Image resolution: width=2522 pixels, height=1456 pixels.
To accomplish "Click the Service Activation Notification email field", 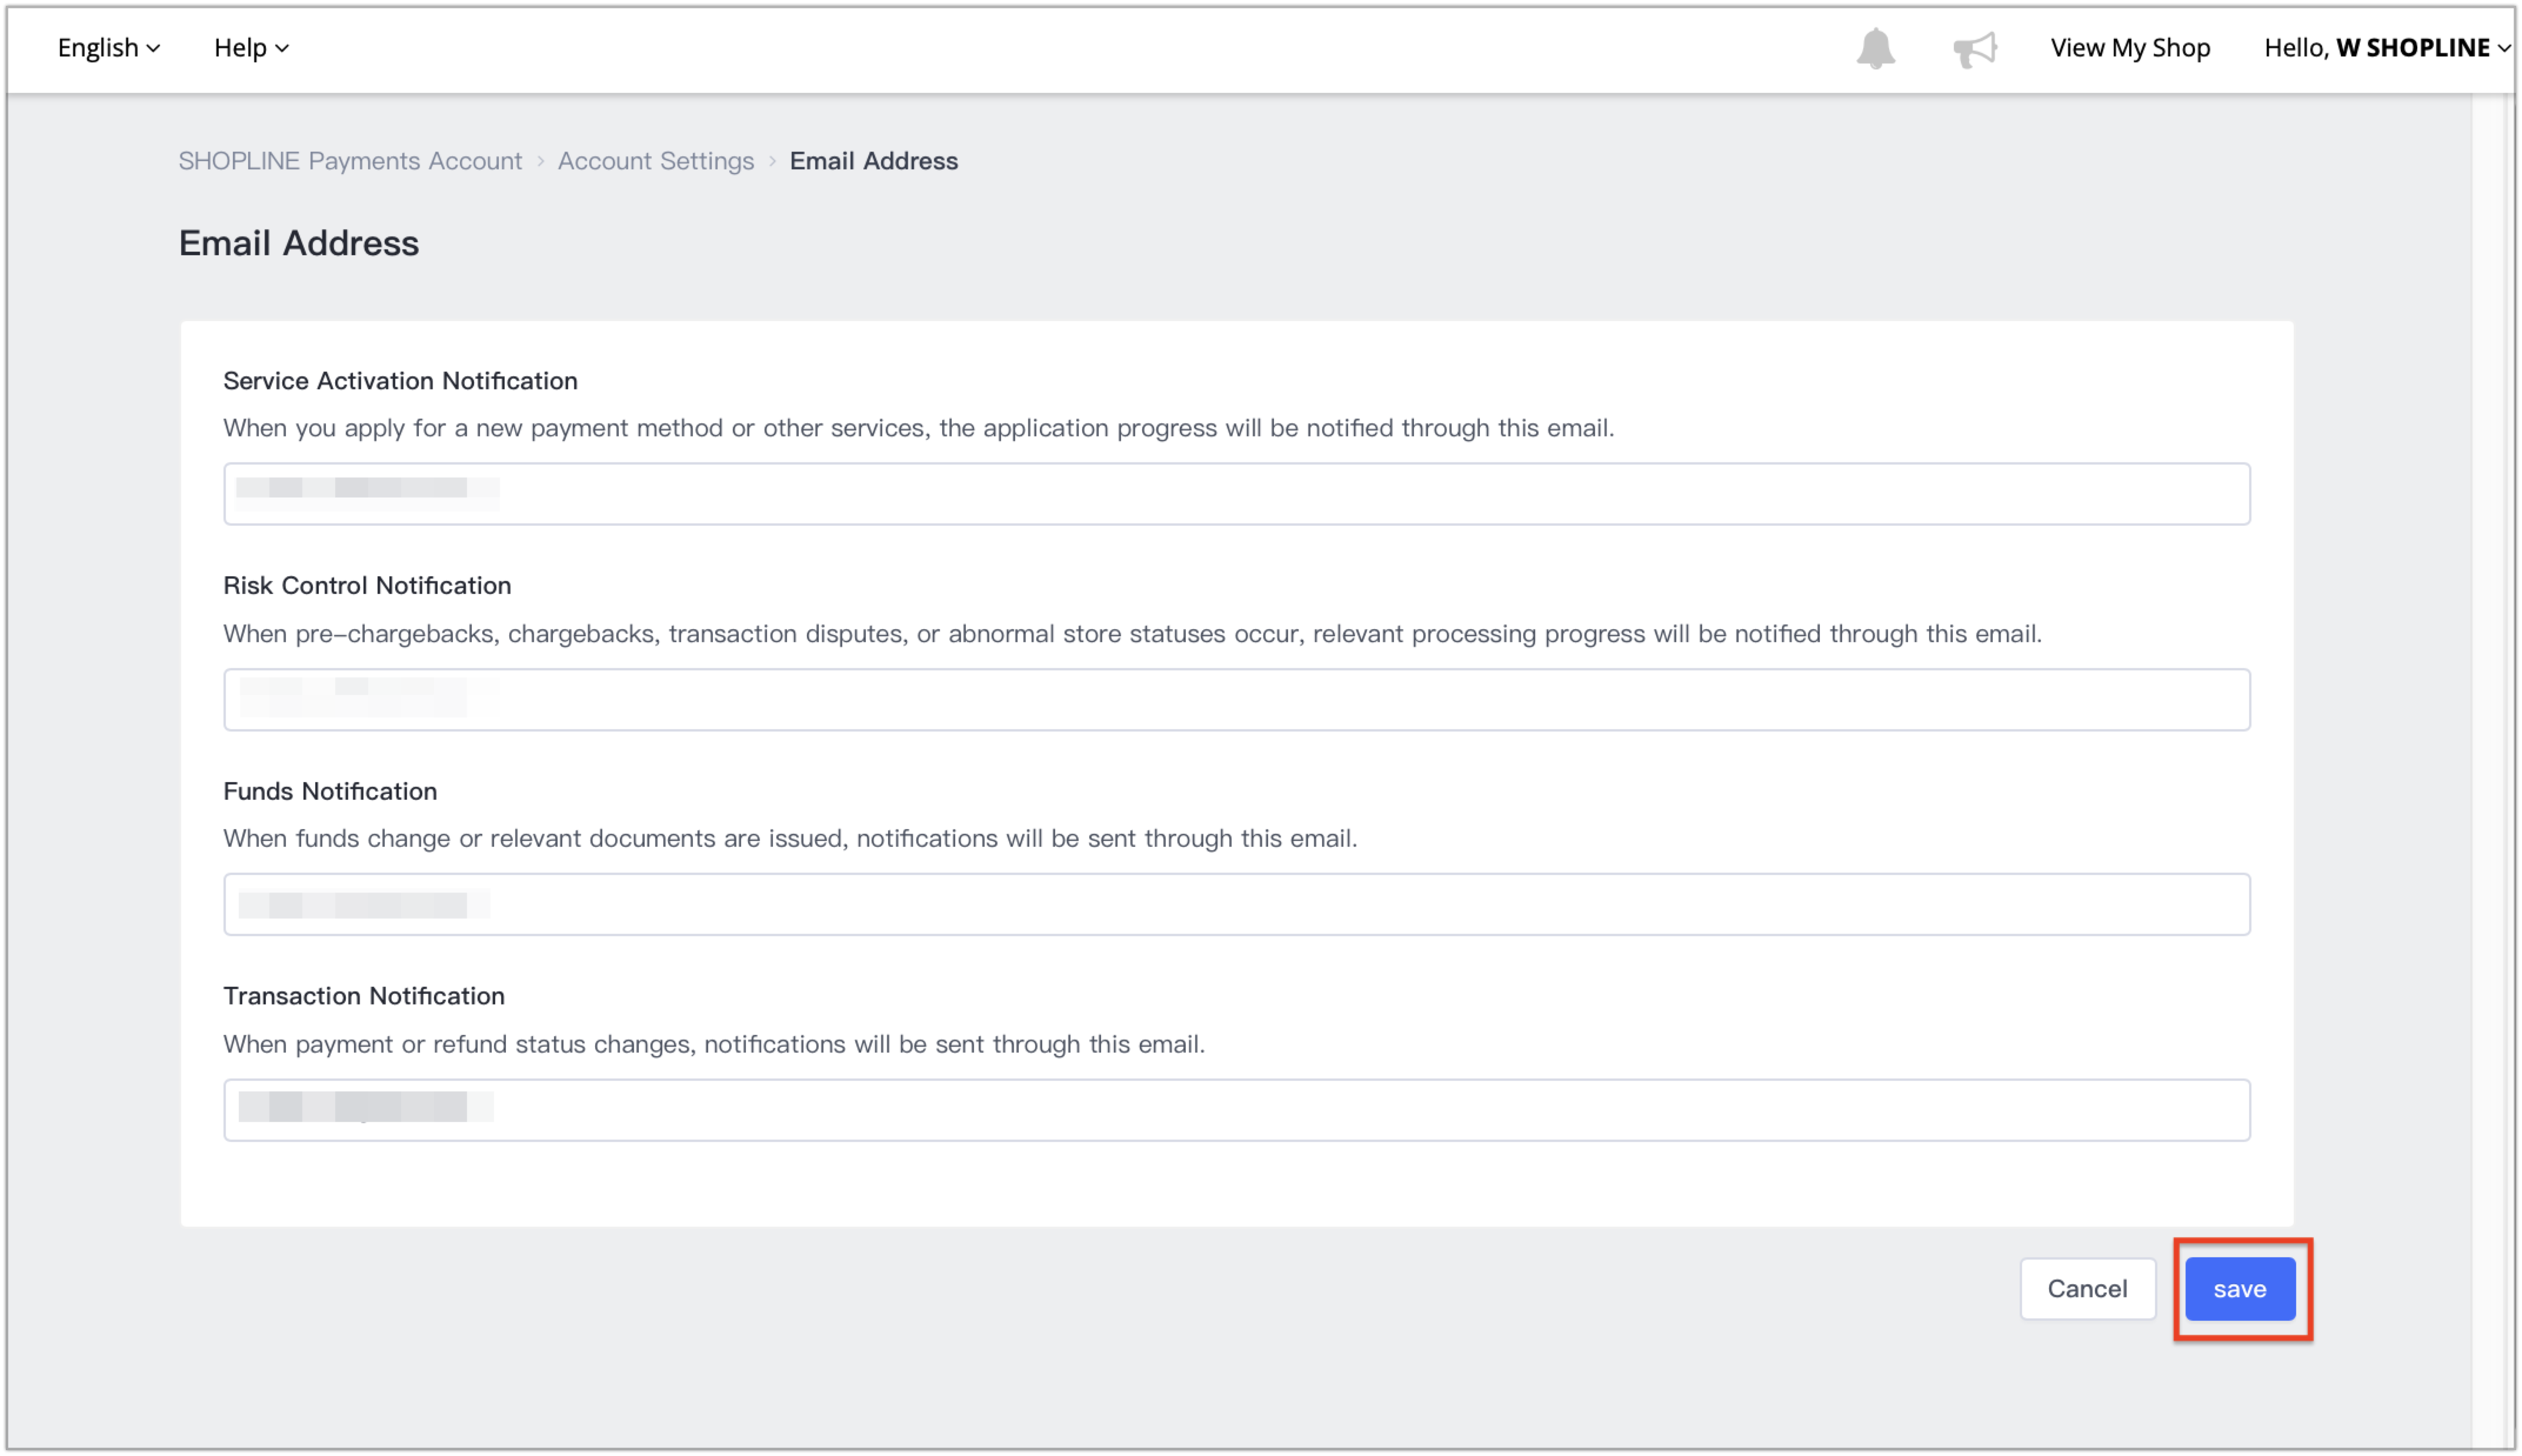I will pos(1237,494).
